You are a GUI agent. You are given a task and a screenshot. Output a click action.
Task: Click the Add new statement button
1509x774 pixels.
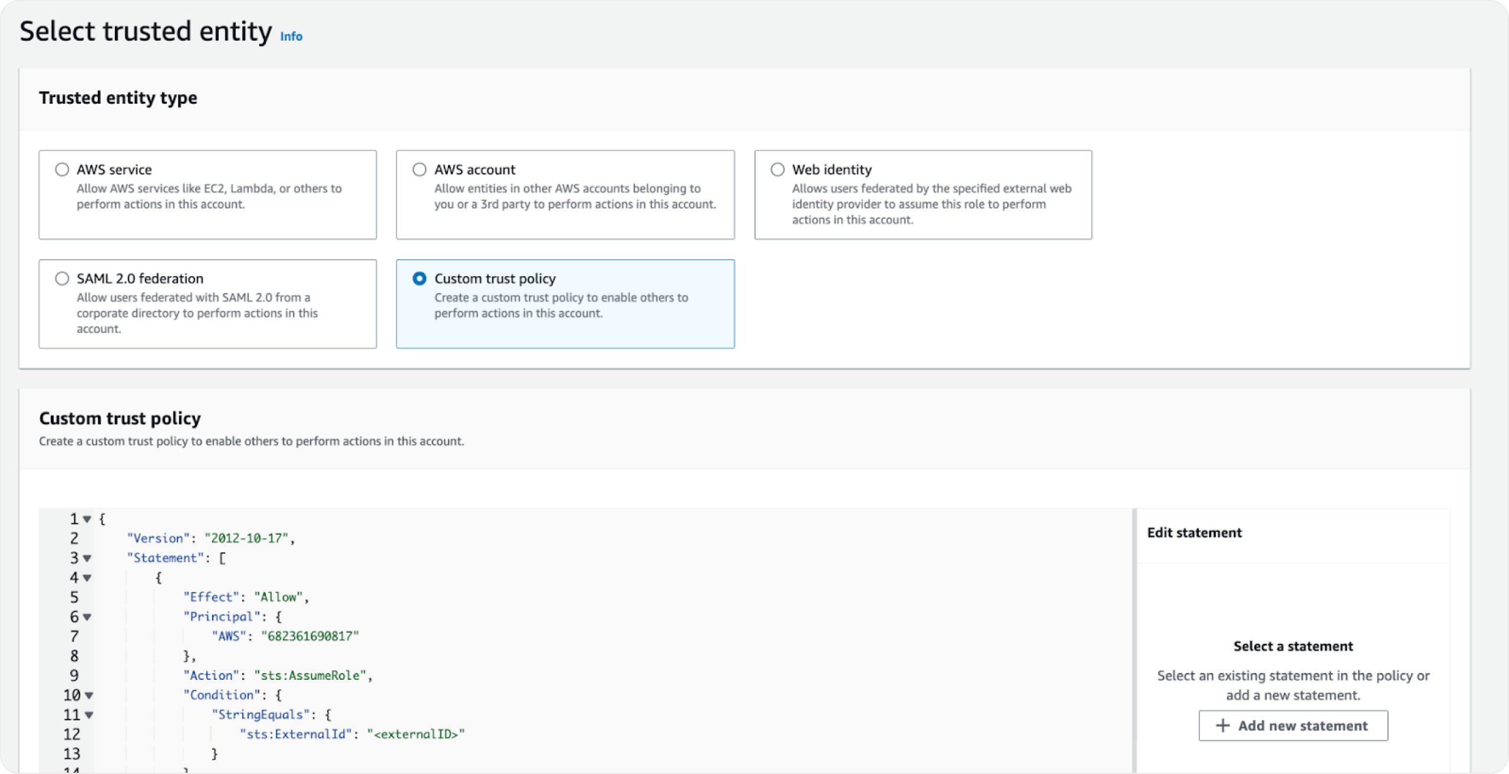[1293, 726]
